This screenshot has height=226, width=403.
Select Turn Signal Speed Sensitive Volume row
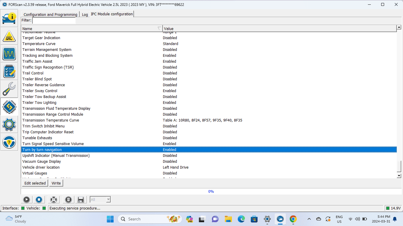coord(209,144)
